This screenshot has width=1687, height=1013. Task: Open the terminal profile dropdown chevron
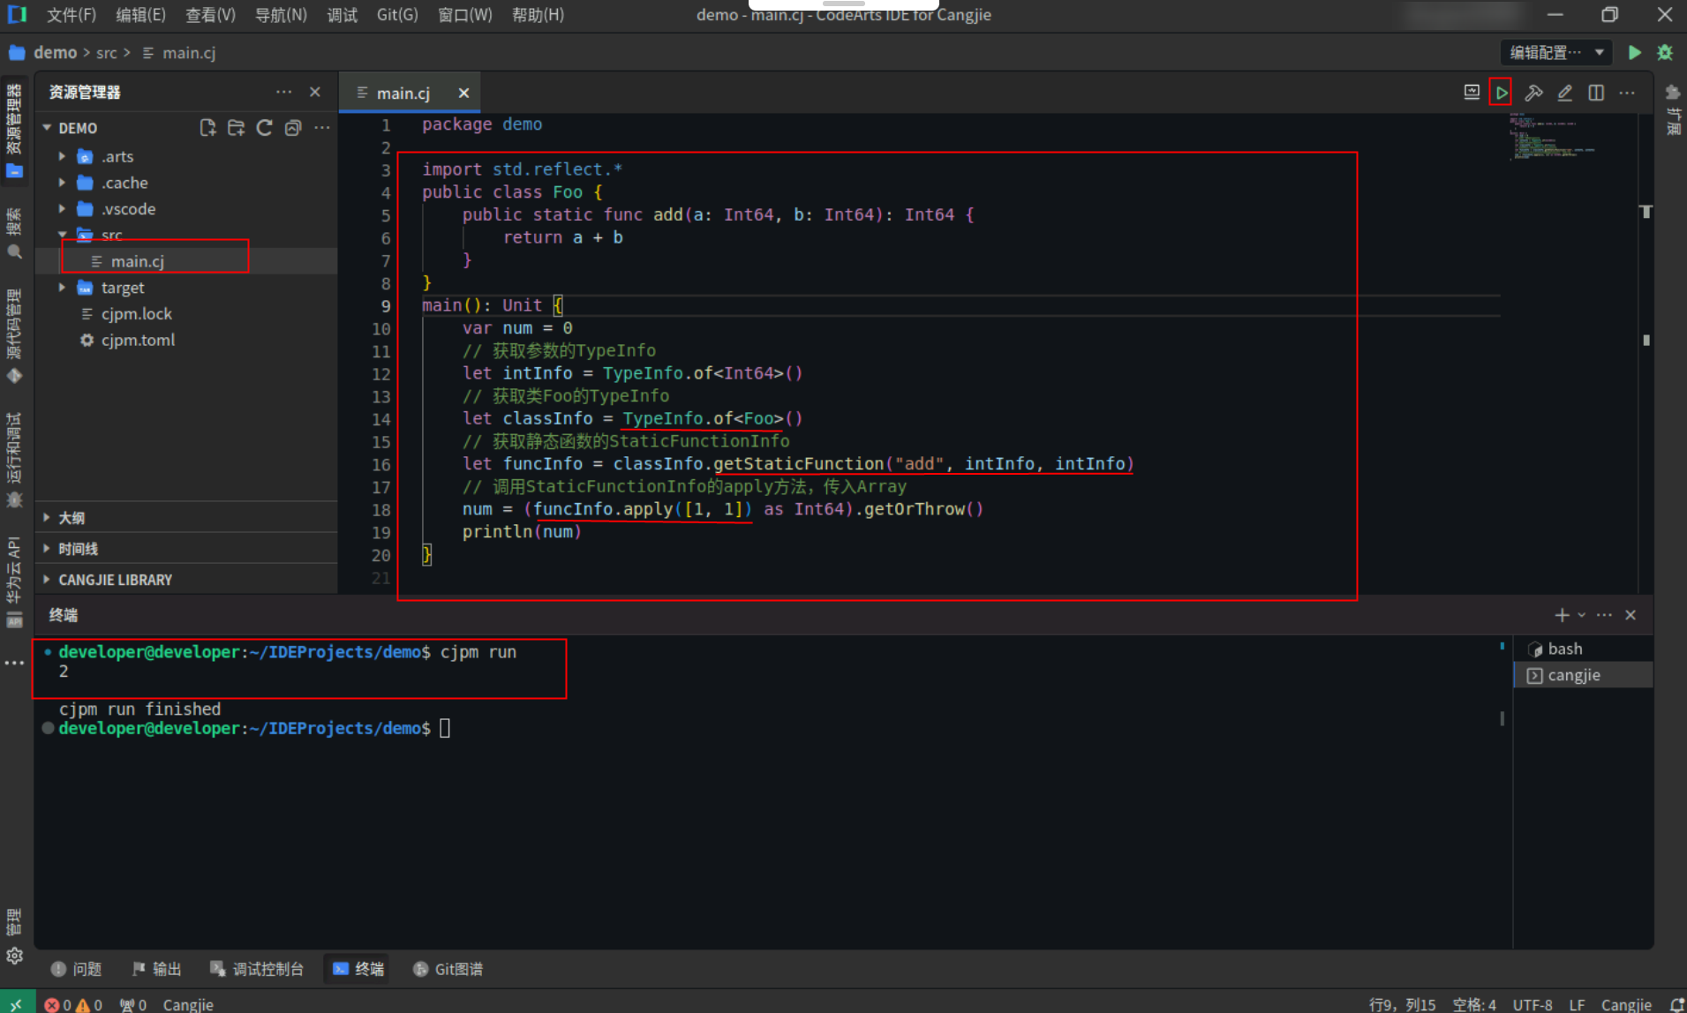coord(1581,615)
